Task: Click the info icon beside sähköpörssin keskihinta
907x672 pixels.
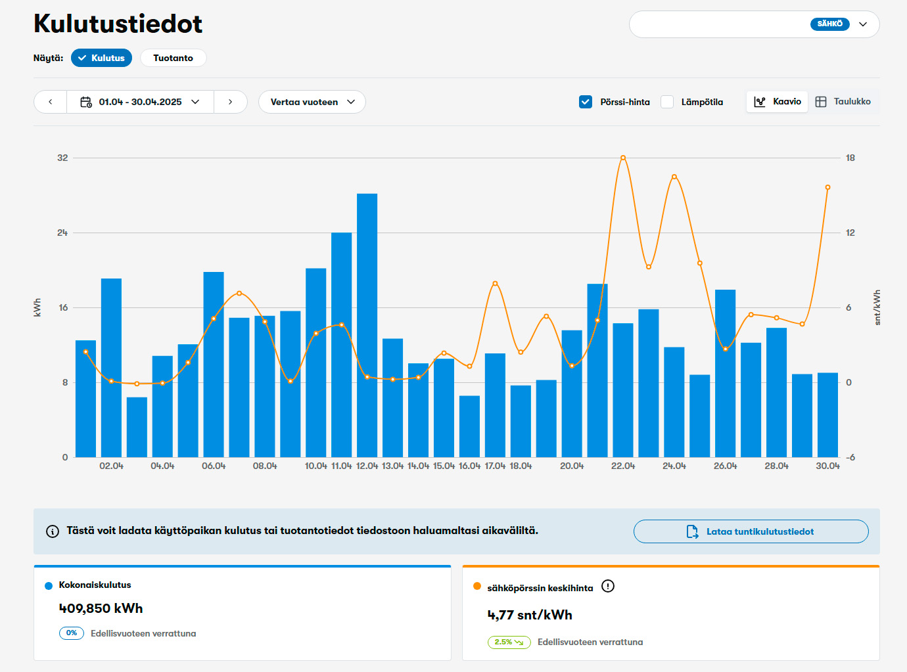Action: pyautogui.click(x=608, y=587)
